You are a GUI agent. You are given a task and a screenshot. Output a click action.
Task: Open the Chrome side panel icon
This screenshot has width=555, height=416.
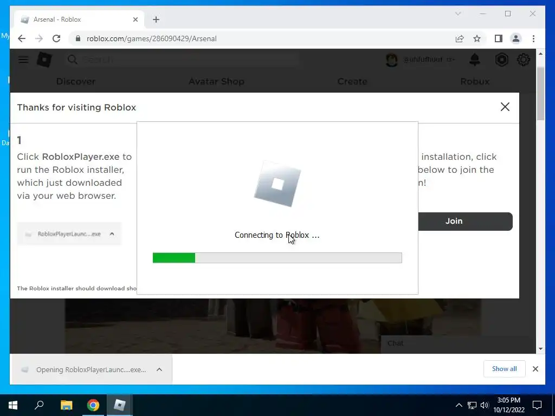click(x=499, y=38)
